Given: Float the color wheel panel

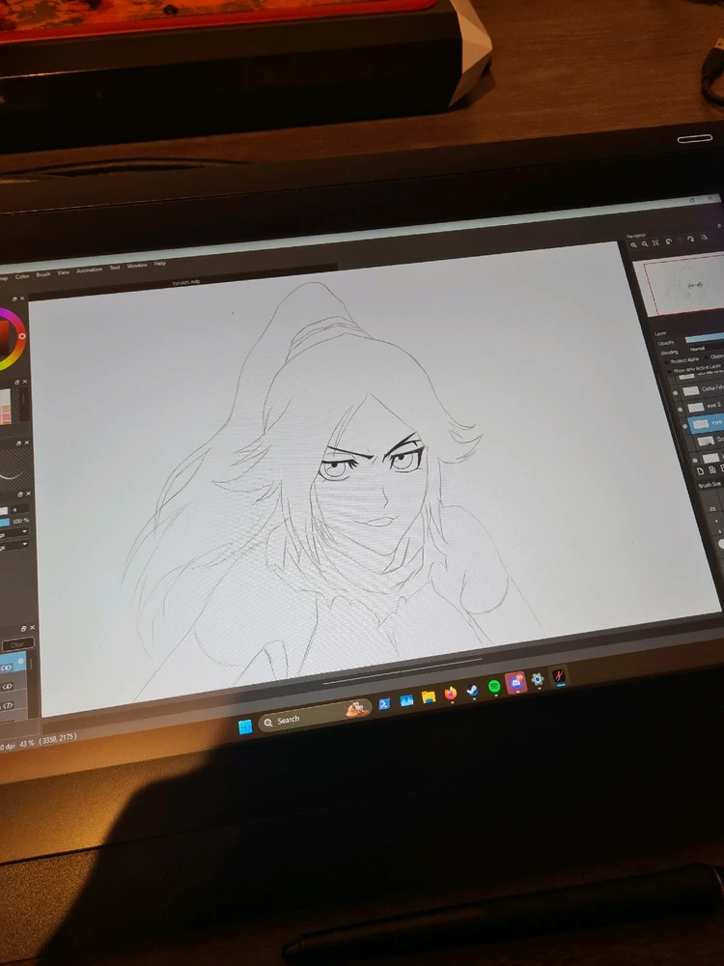Looking at the screenshot, I should click(x=14, y=298).
